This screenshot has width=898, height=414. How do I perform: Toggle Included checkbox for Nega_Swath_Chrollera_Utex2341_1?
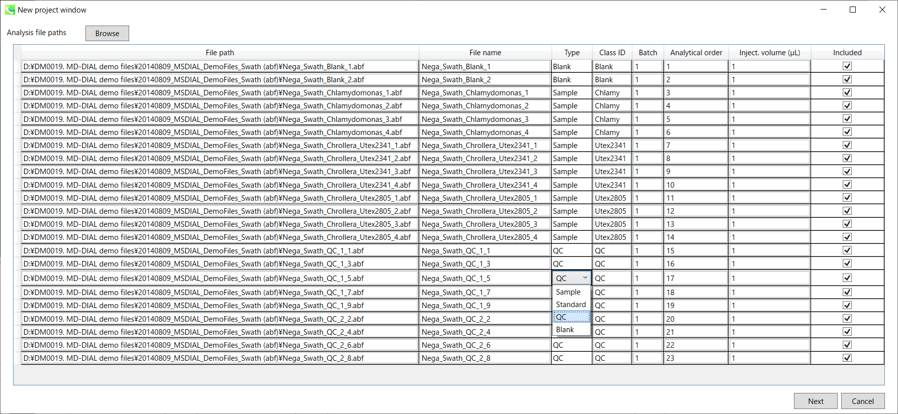[847, 145]
